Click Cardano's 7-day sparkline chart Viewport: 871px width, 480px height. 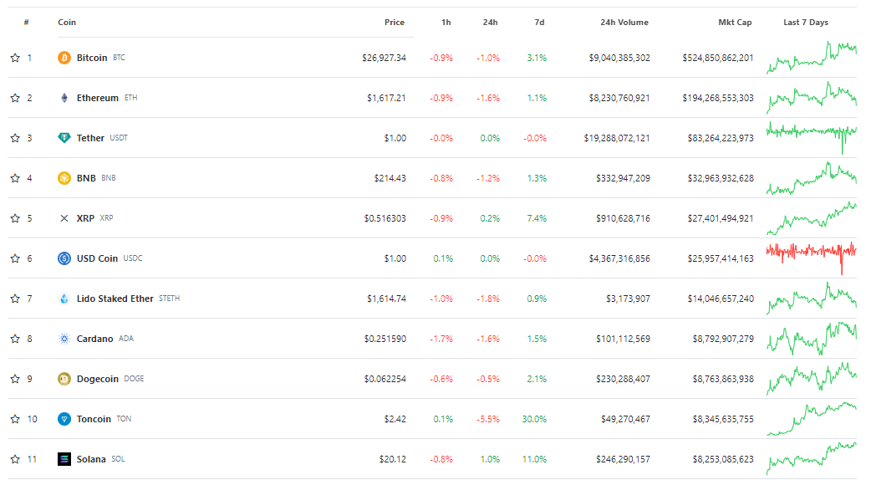[x=812, y=339]
